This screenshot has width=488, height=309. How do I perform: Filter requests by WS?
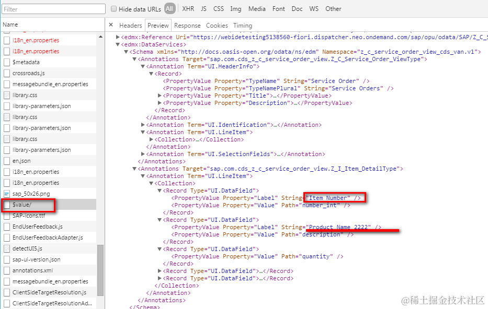coord(314,9)
